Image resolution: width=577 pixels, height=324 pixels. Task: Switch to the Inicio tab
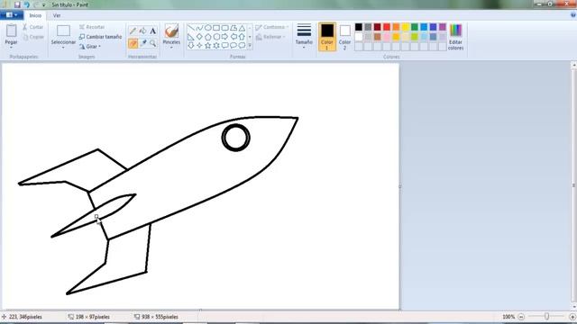pyautogui.click(x=35, y=15)
